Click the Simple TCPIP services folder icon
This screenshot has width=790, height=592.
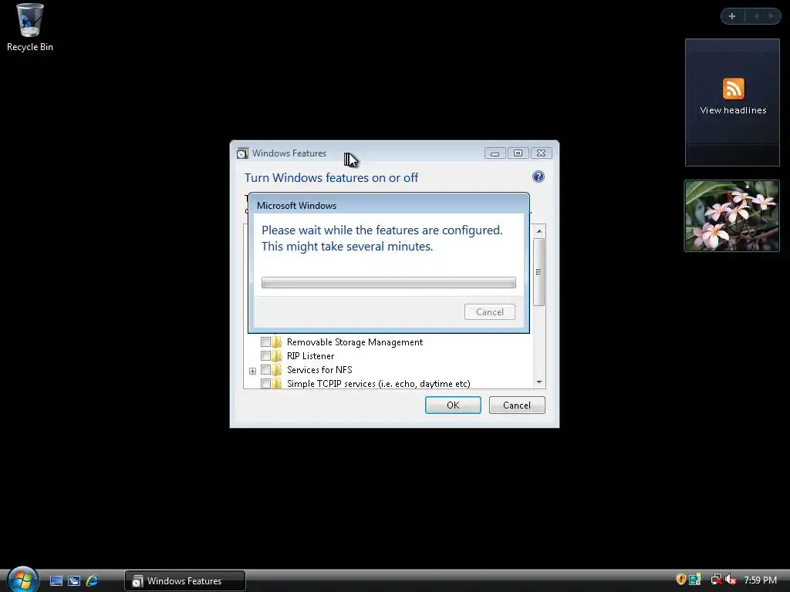(x=277, y=384)
